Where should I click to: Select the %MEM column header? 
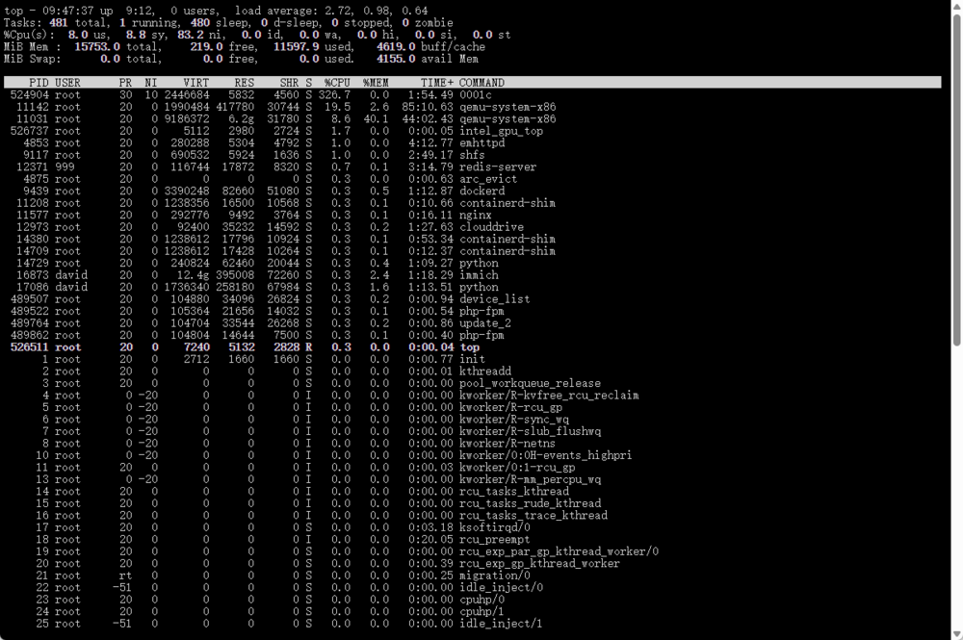click(x=376, y=82)
